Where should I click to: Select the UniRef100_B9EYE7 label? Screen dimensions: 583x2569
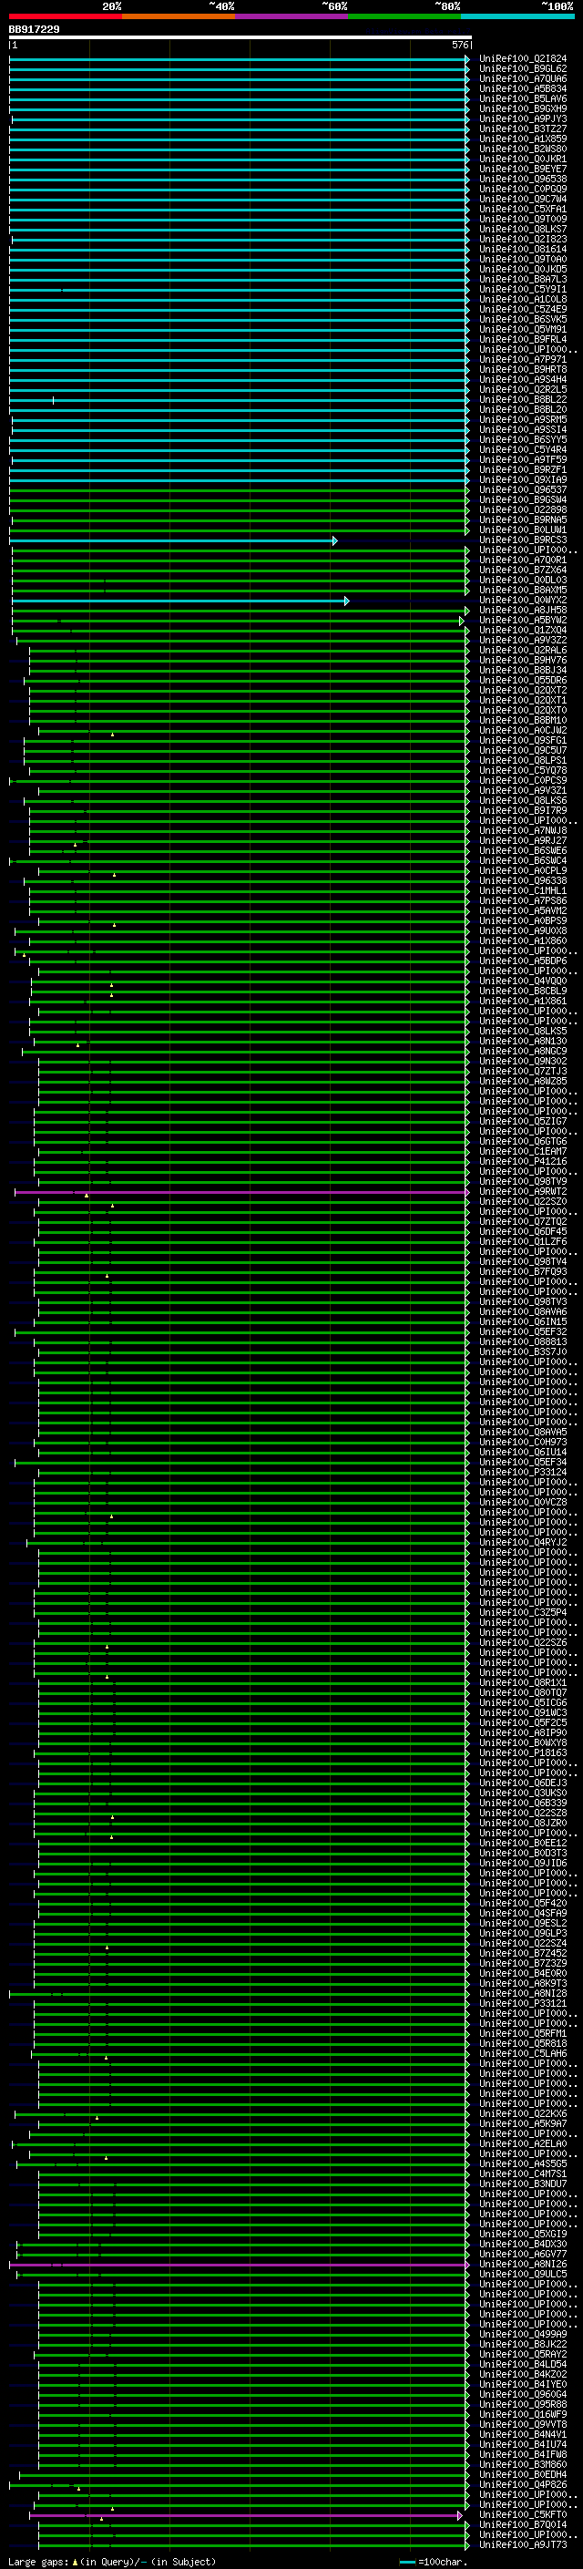[523, 169]
